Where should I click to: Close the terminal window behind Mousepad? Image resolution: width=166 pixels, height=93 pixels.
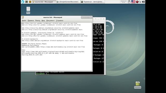(104, 19)
